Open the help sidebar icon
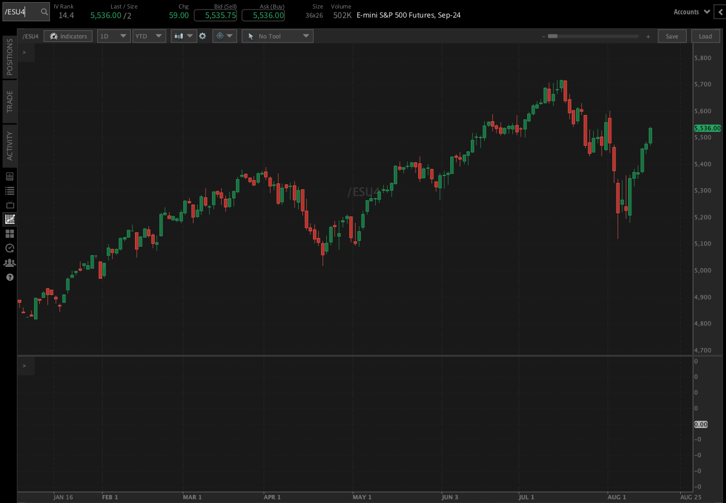Screen dimensions: 726x503 9,277
